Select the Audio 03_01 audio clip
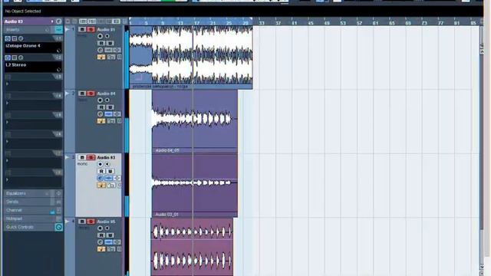Image resolution: width=491 pixels, height=276 pixels. pyautogui.click(x=195, y=186)
